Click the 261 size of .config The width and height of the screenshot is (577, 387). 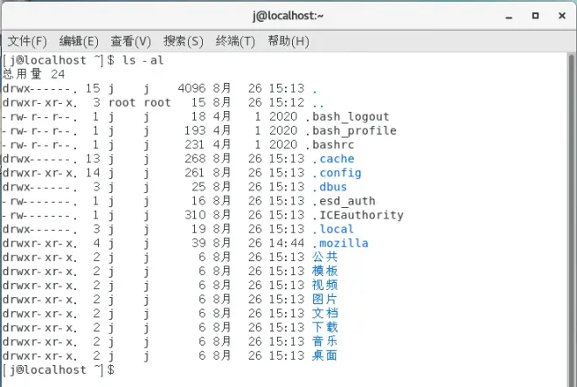(195, 173)
